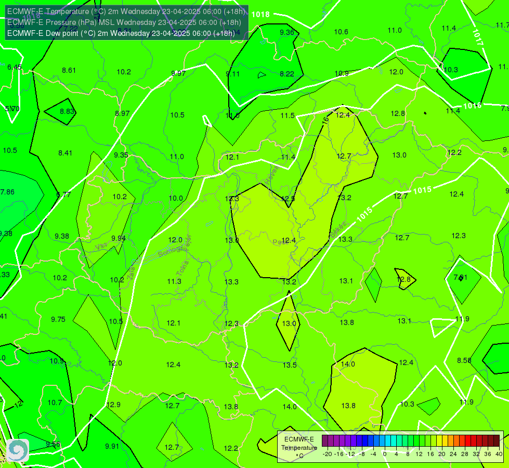The image size is (509, 468).
Task: Click the '6.77' temperature value
Action: (63, 194)
